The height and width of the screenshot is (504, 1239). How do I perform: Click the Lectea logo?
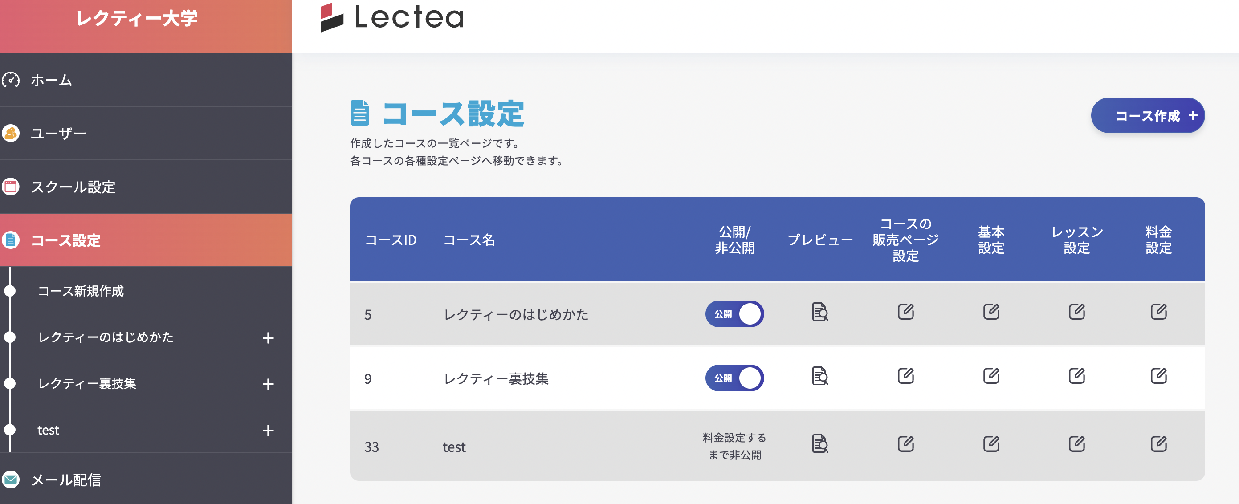point(392,17)
